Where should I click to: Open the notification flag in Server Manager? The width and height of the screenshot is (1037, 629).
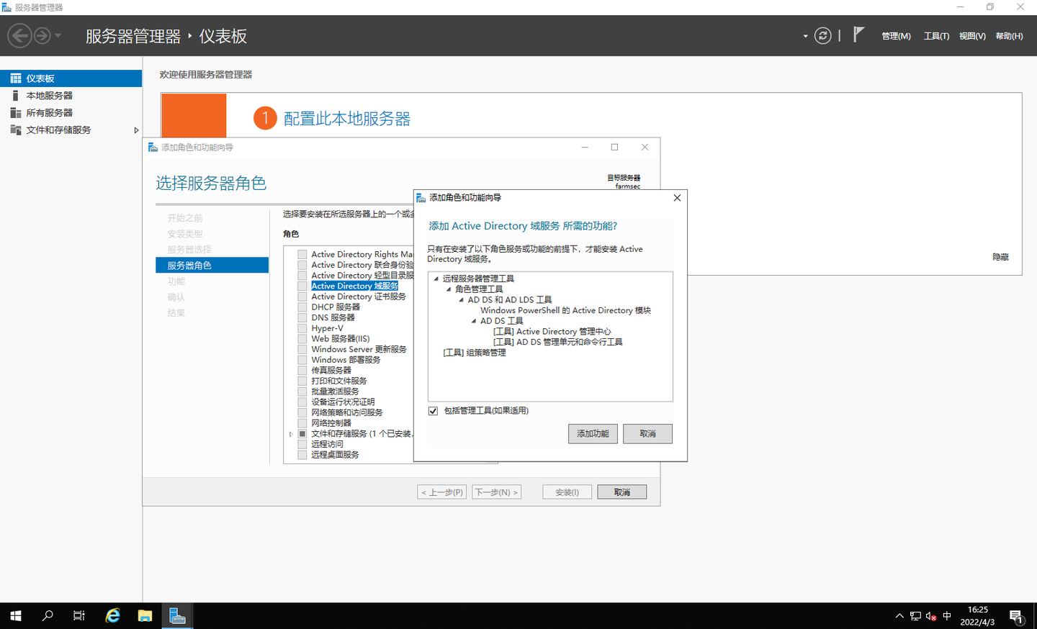click(x=857, y=33)
